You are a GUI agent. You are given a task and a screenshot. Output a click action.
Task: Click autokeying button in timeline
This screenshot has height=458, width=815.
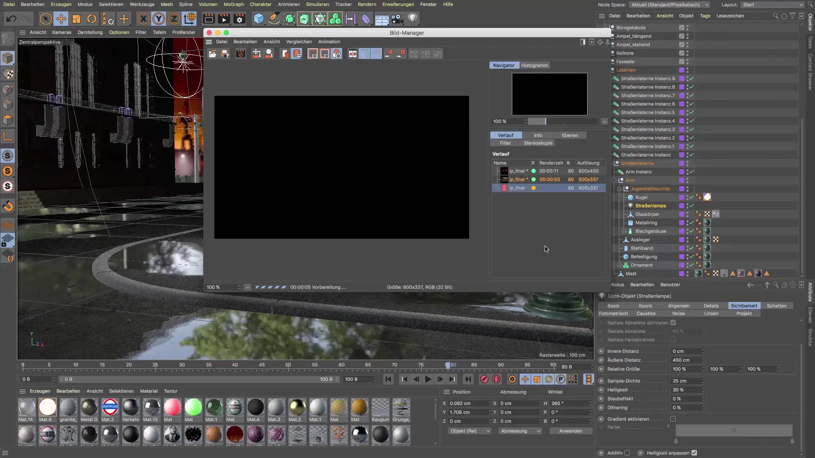click(496, 379)
